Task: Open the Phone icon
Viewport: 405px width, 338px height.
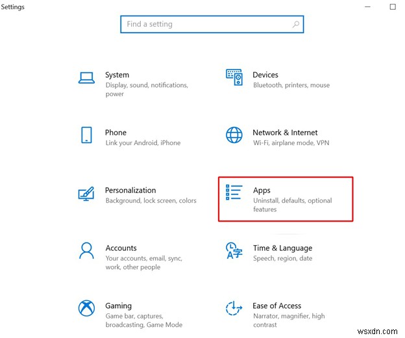Action: [86, 135]
